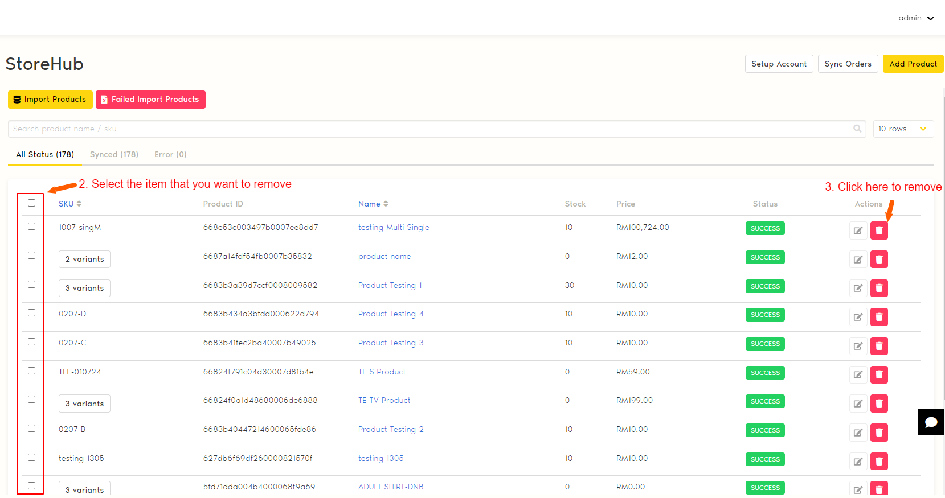The width and height of the screenshot is (945, 498).
Task: Select checkbox for SKU 1007-singM
Action: pos(32,227)
